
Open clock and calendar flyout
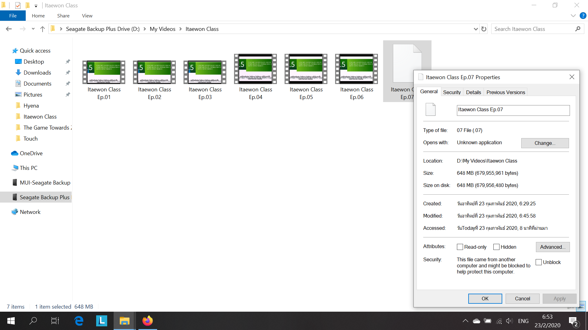point(548,321)
